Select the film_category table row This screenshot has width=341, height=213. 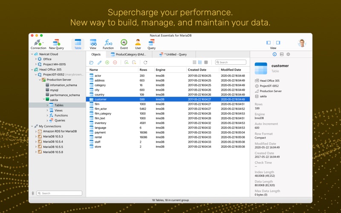pos(168,113)
